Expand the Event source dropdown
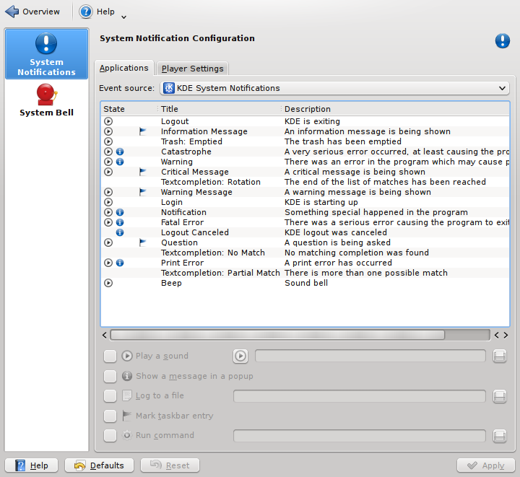The width and height of the screenshot is (520, 477). 334,88
